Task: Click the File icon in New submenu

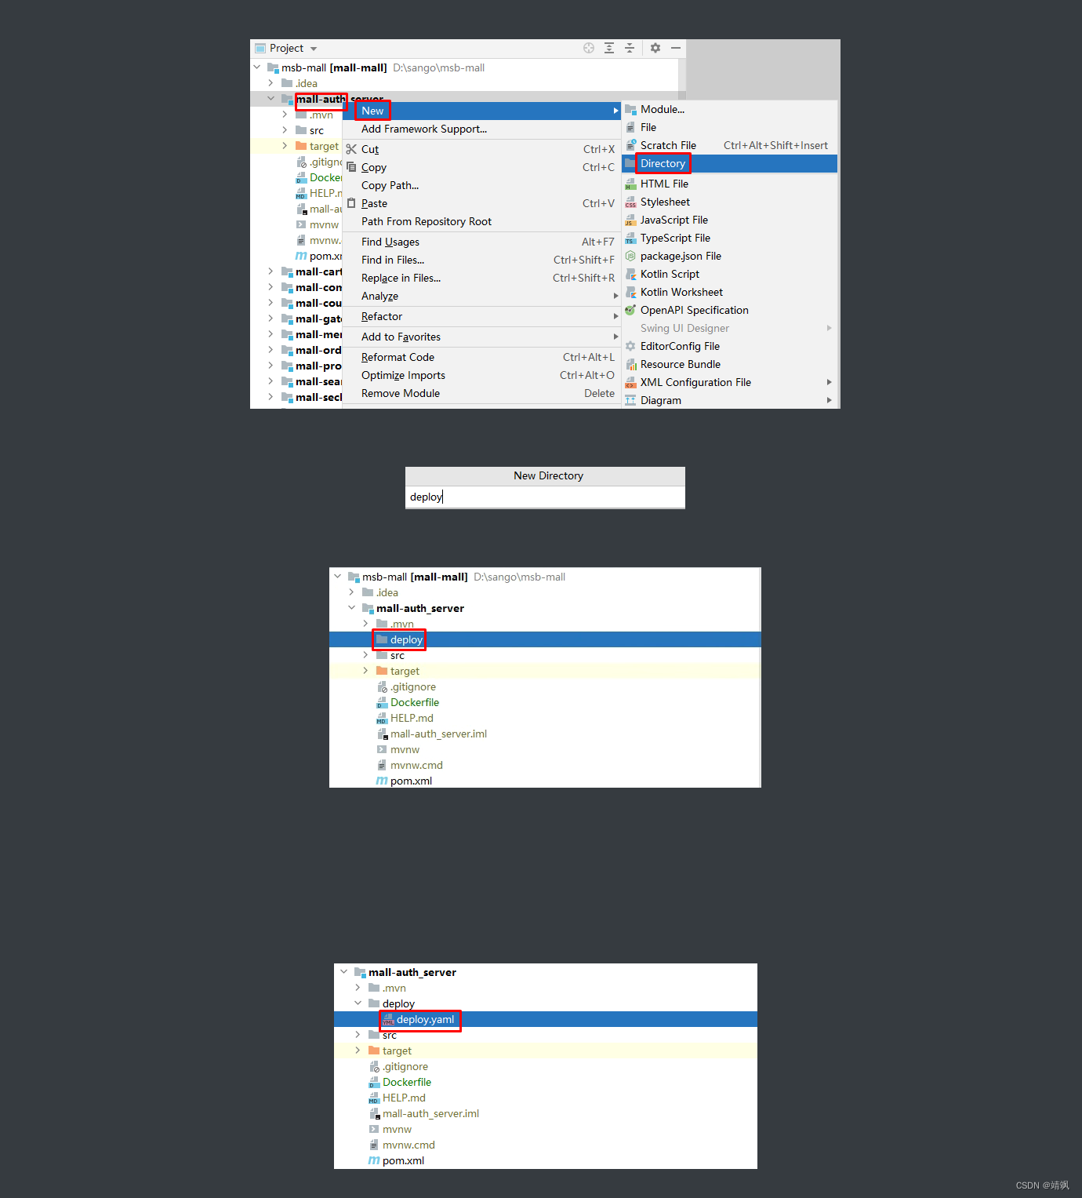Action: click(x=630, y=127)
